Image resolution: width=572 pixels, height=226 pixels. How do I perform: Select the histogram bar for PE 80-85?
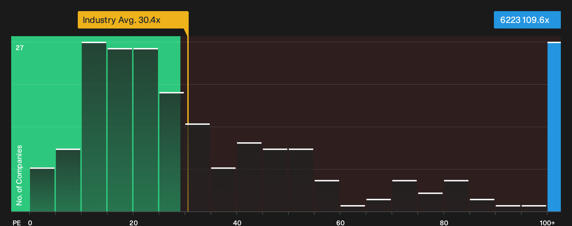[x=456, y=196]
